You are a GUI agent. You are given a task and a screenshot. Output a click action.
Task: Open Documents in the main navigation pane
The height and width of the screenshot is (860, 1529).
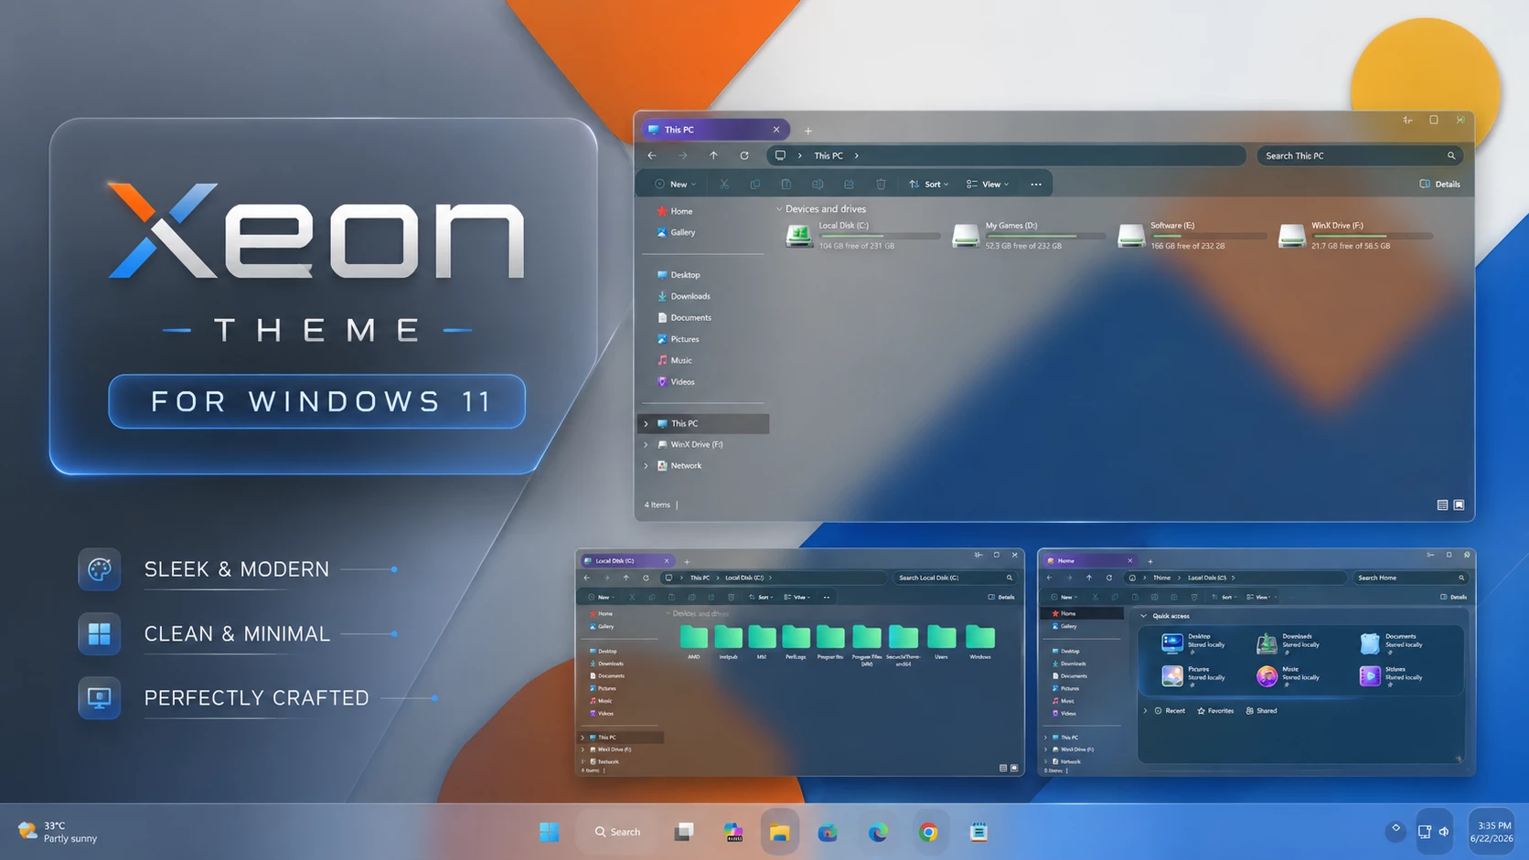tap(684, 317)
